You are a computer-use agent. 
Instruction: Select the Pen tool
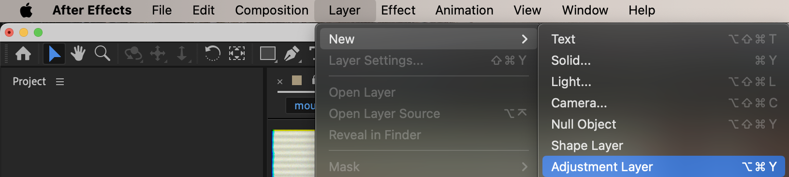[292, 53]
